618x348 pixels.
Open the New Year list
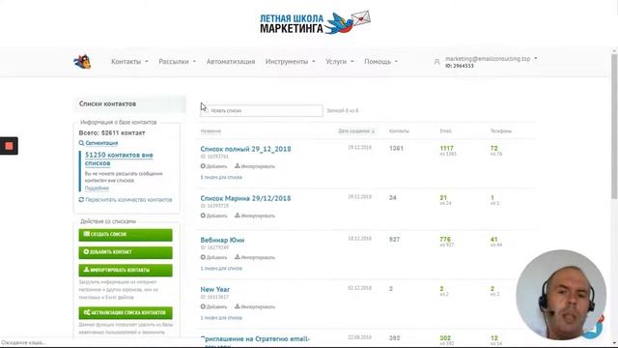tap(214, 289)
